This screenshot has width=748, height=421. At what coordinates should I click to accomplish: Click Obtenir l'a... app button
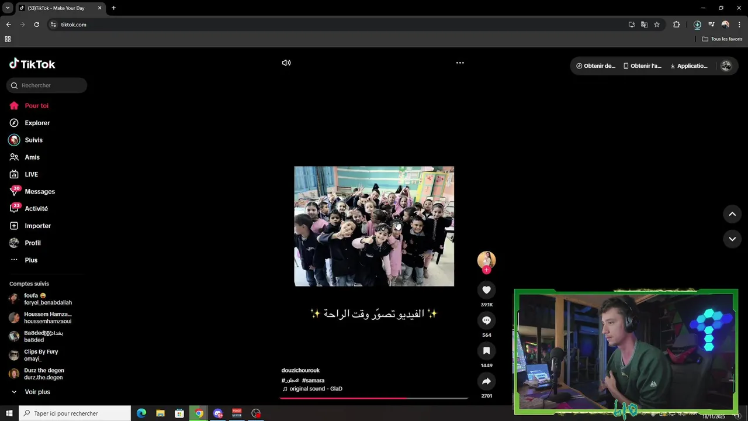(642, 66)
